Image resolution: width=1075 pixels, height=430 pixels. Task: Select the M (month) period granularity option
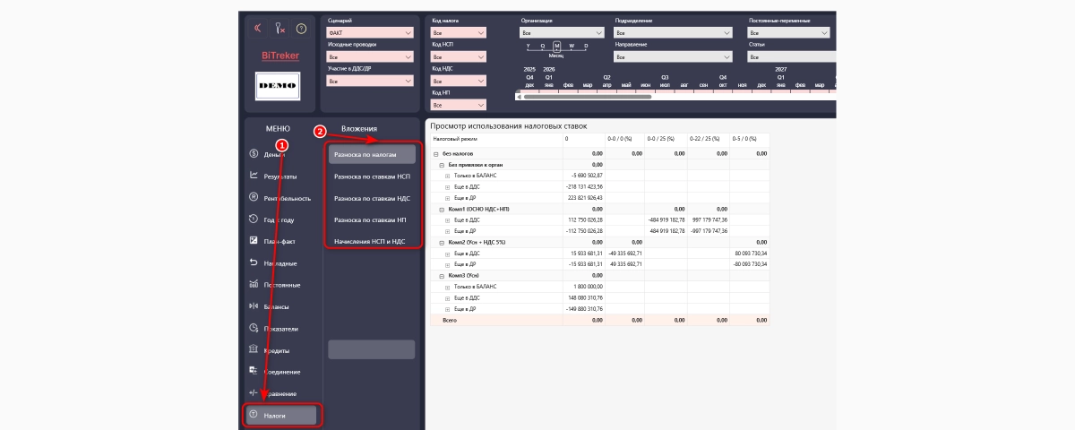click(x=557, y=46)
